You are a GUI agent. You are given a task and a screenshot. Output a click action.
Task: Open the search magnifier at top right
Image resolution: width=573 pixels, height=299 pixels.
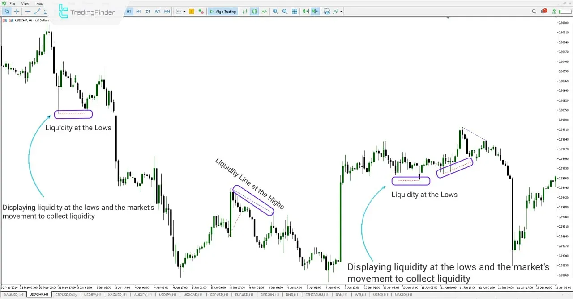(x=534, y=12)
